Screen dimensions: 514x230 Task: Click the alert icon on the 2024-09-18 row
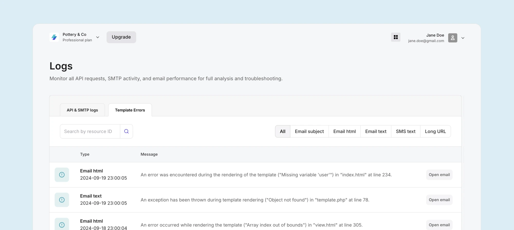coord(62,225)
